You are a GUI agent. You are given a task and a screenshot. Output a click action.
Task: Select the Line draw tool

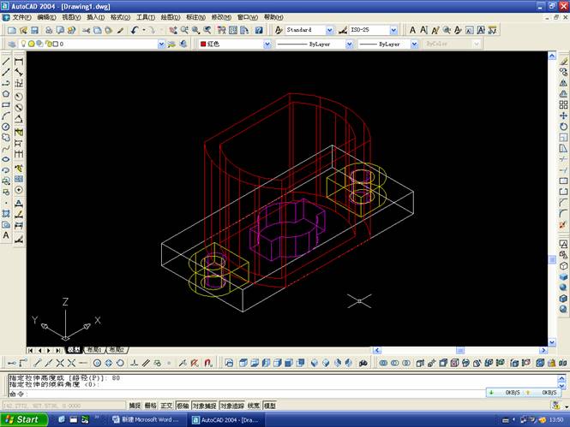click(x=6, y=61)
